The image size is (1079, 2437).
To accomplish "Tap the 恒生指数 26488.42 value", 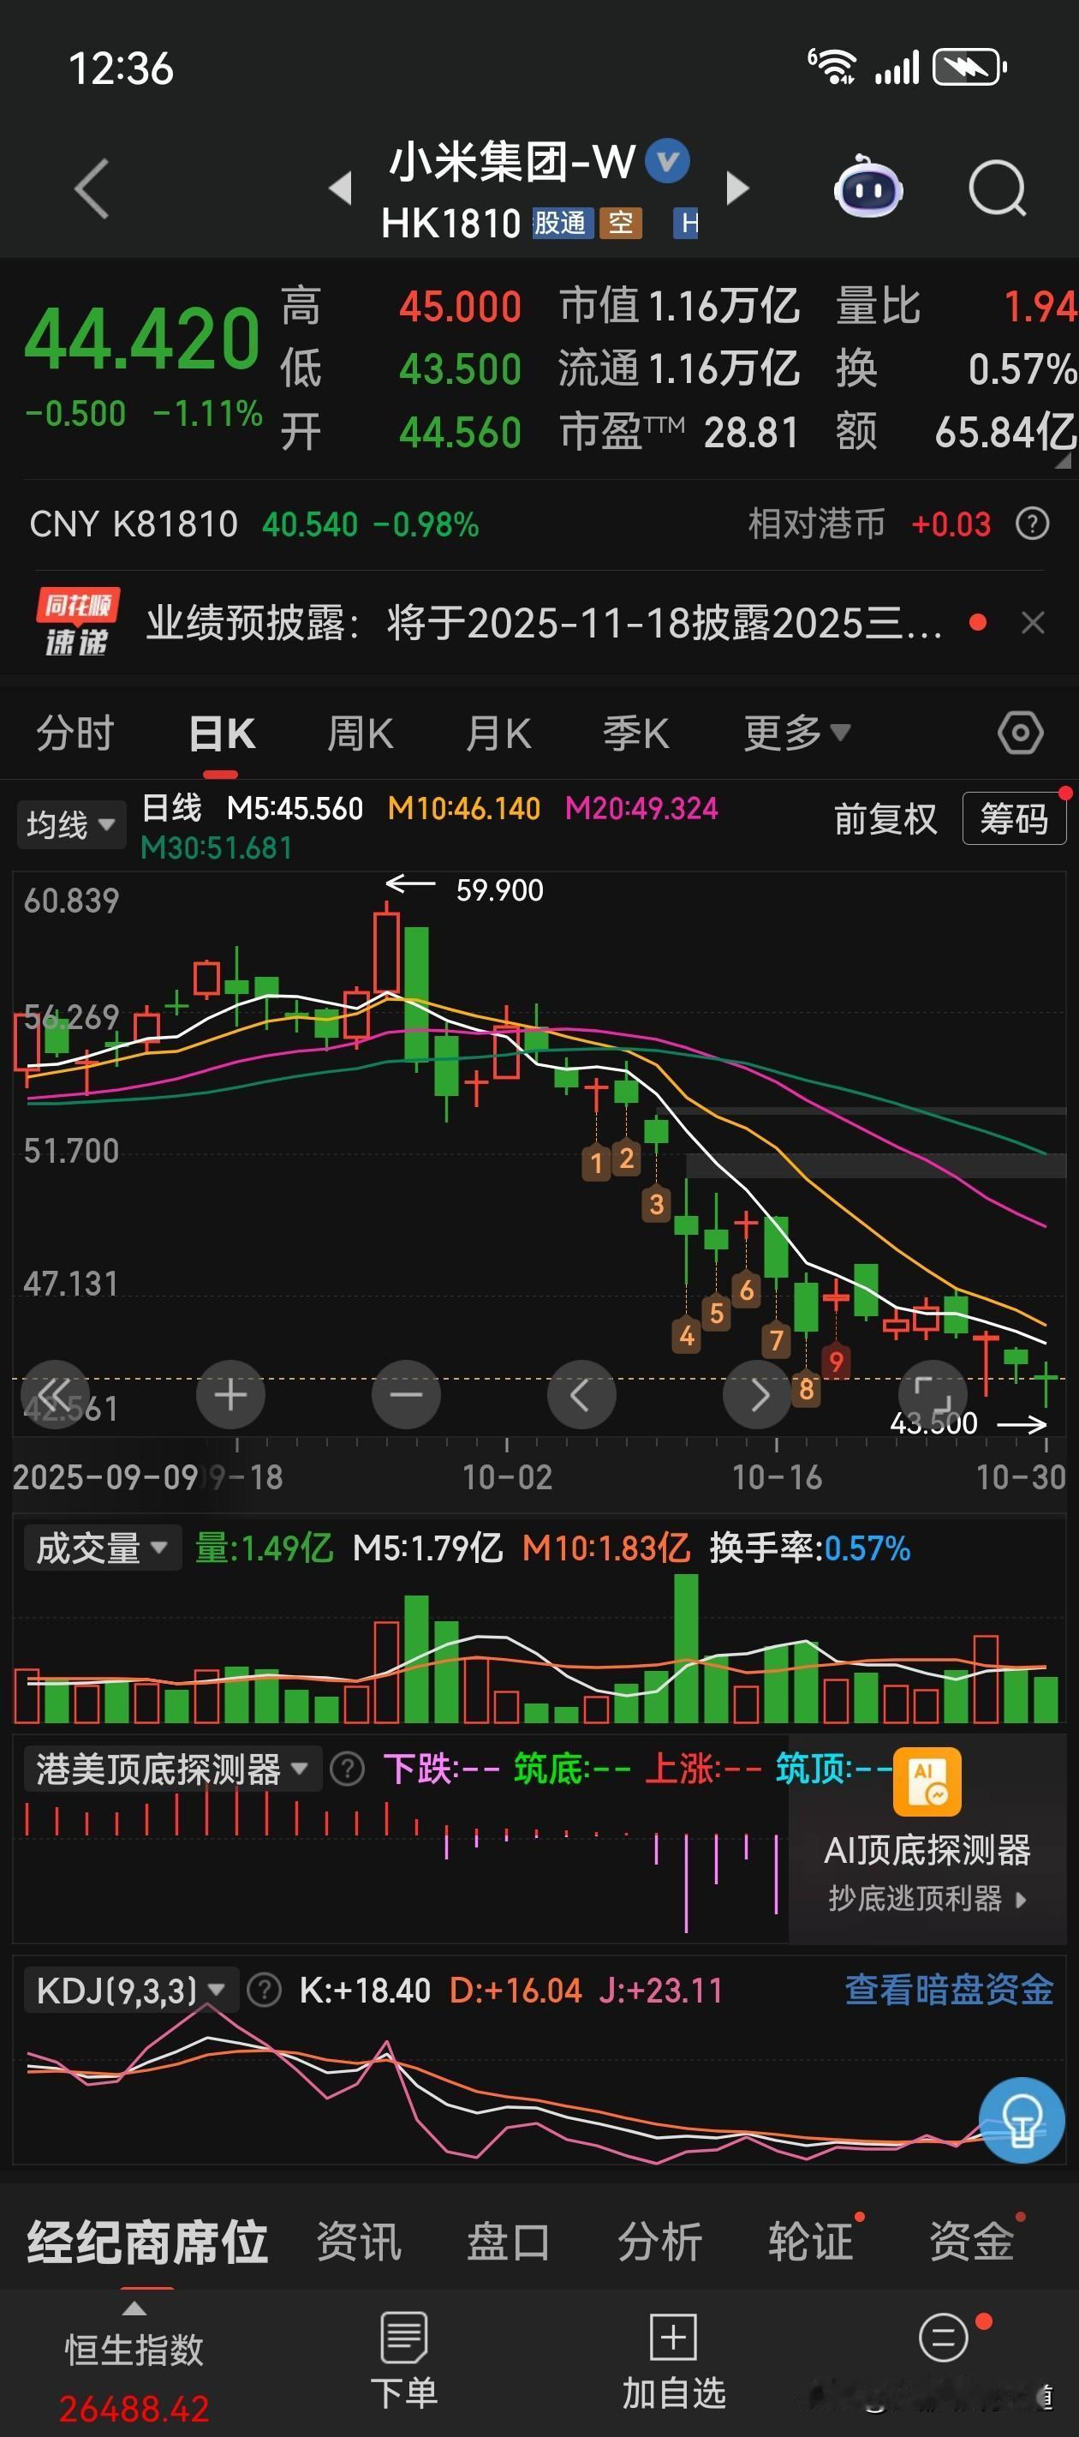I will point(134,2408).
